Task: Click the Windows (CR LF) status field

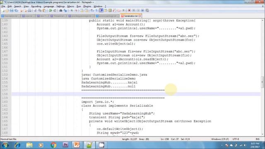Action: coord(220,139)
